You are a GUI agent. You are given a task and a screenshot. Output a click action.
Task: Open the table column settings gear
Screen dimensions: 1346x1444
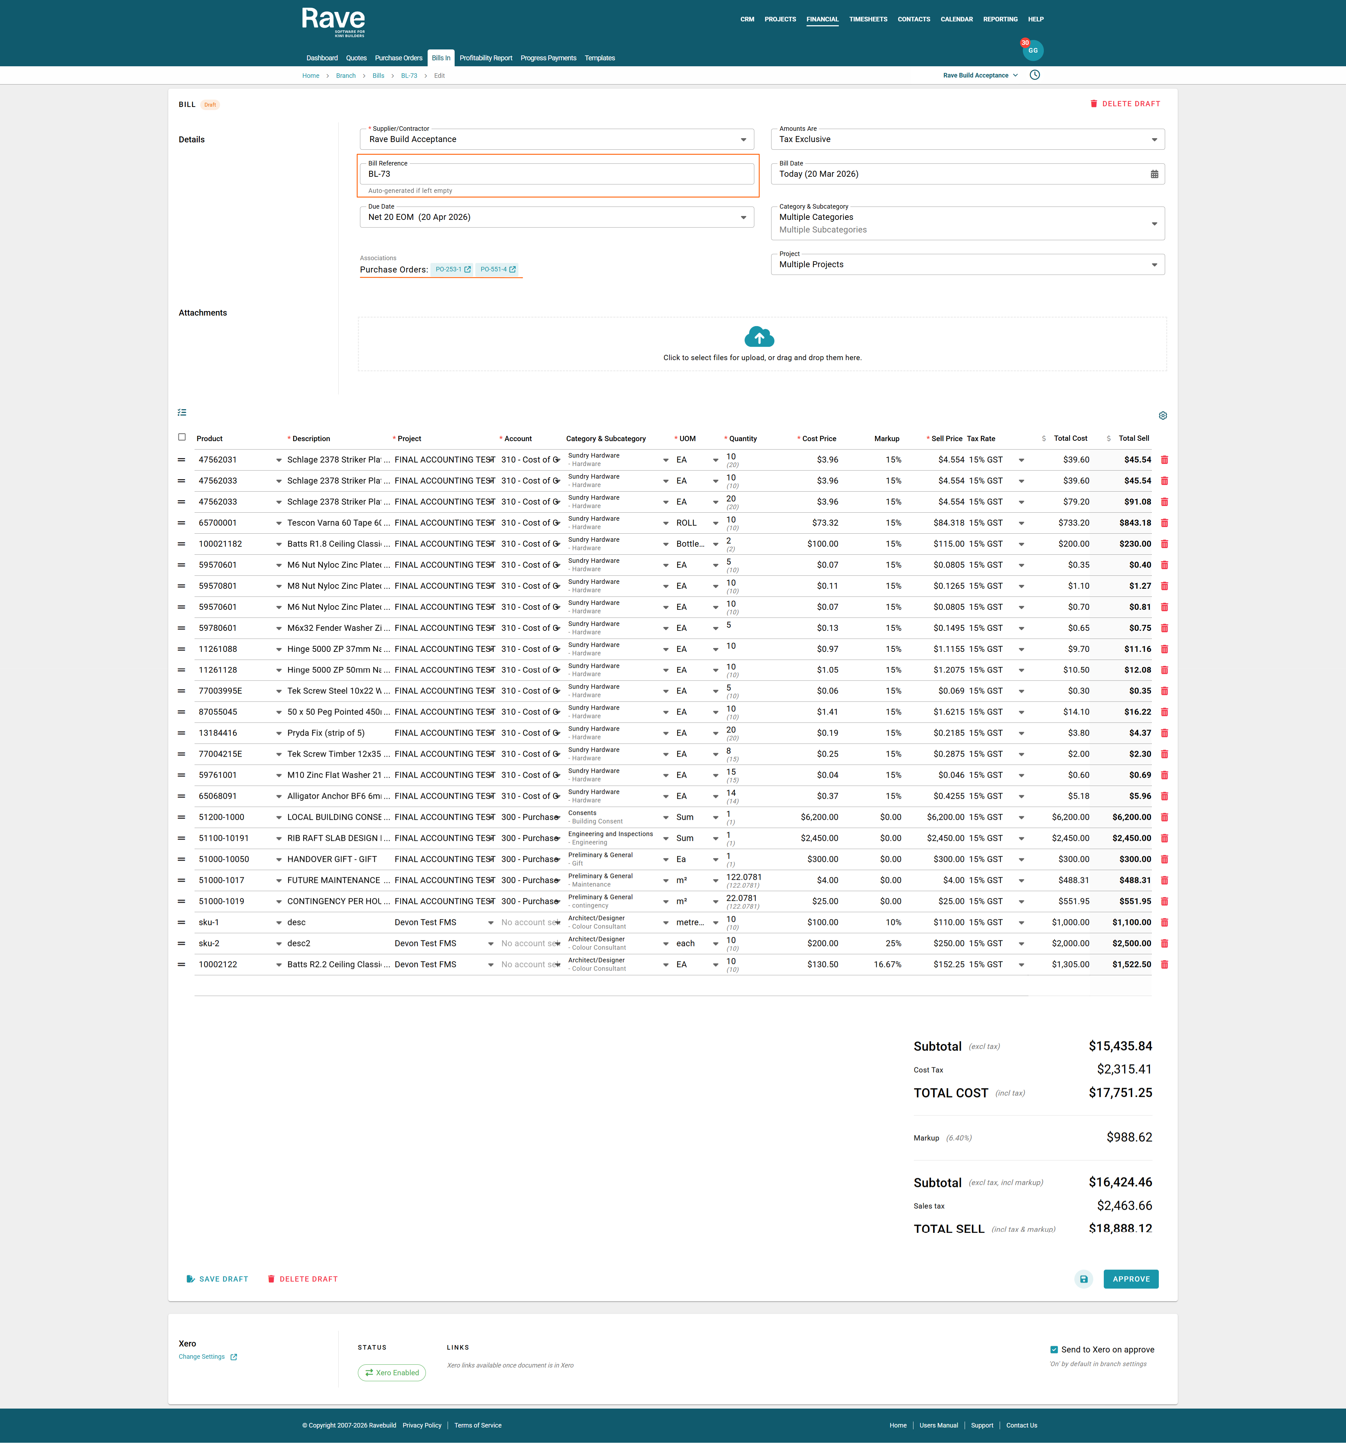tap(1162, 416)
